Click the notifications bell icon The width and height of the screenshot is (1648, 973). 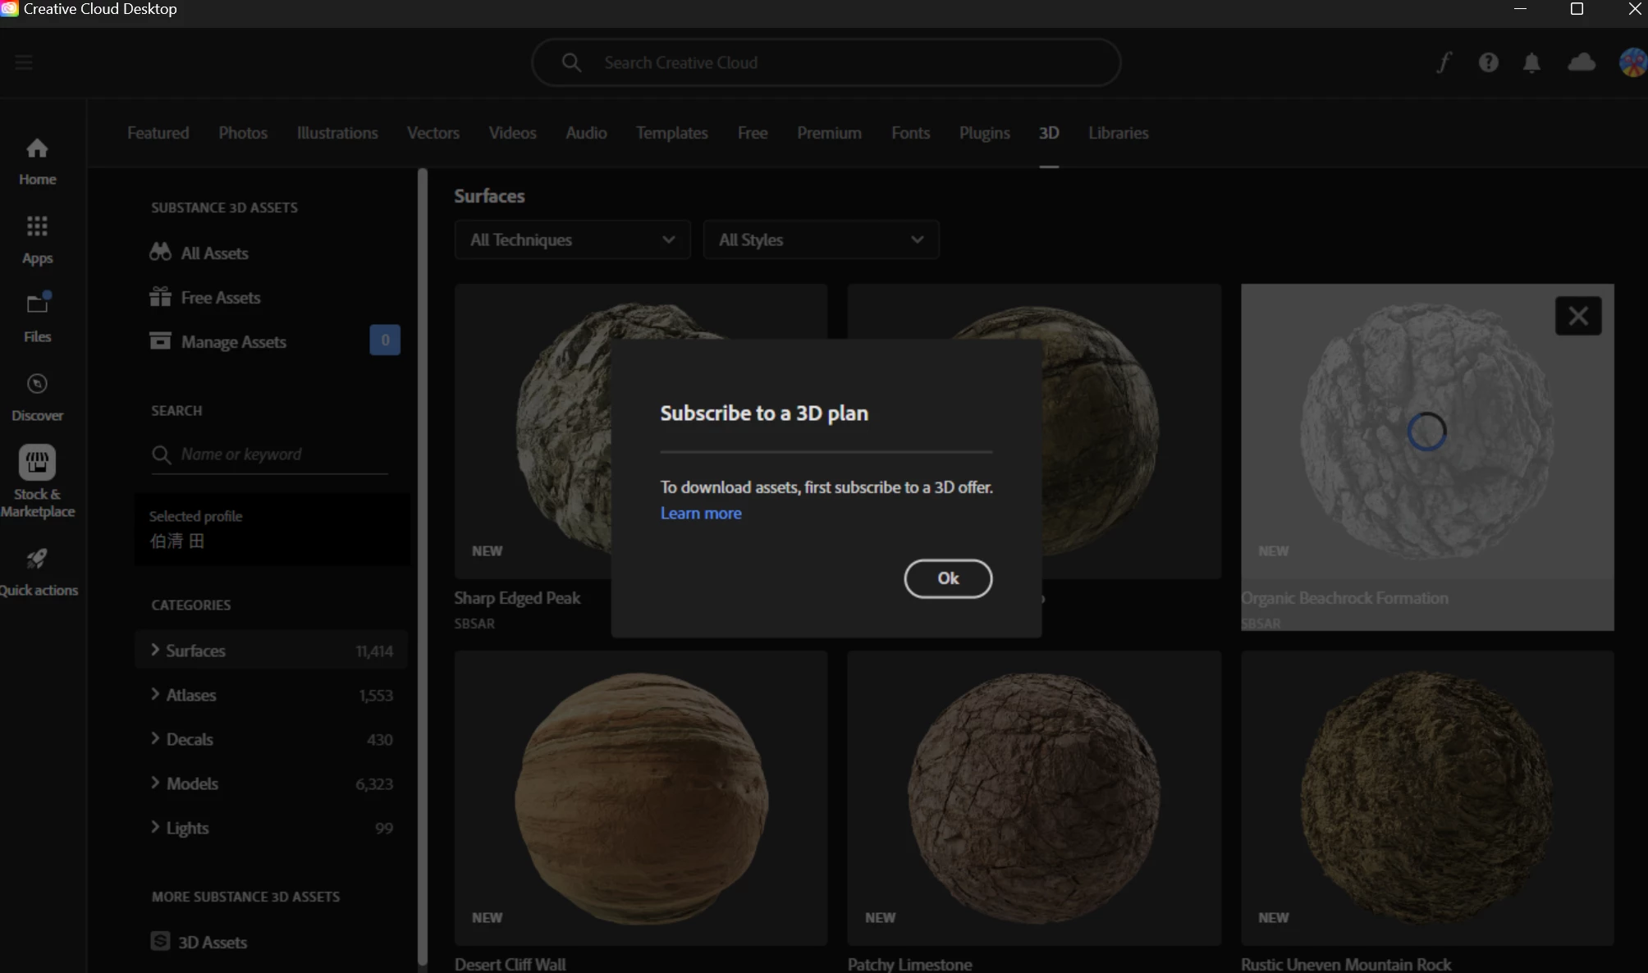1531,62
